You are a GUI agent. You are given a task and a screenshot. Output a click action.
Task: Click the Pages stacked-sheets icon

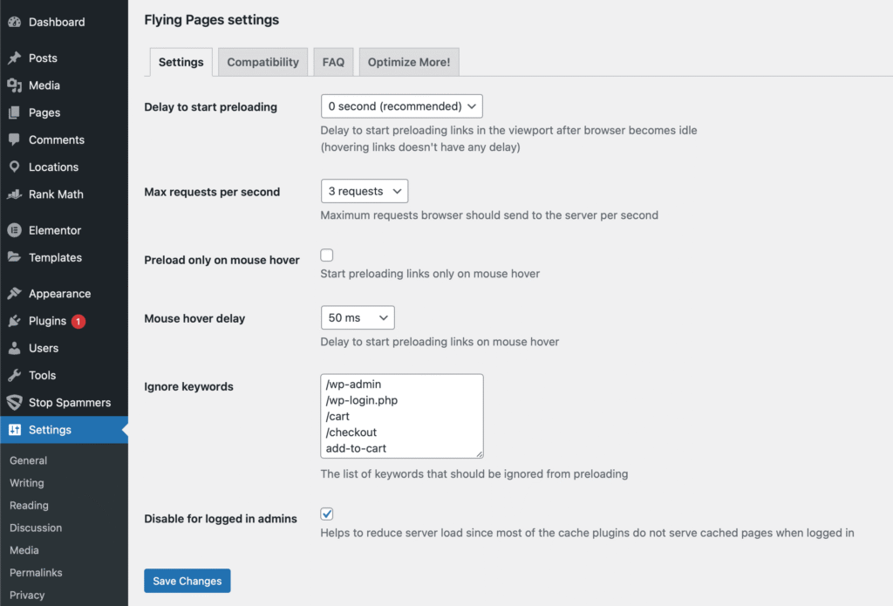(x=14, y=112)
